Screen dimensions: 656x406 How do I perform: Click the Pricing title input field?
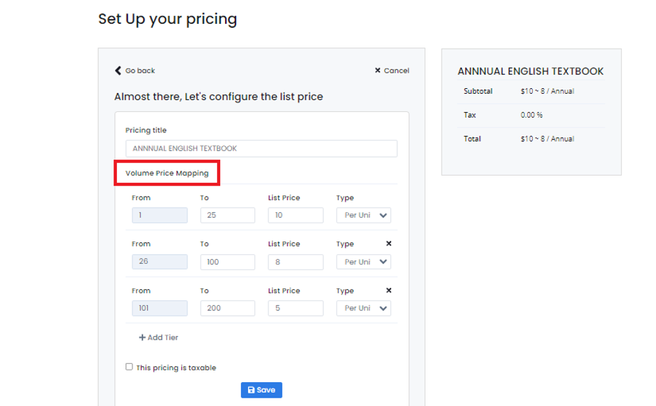tap(261, 148)
